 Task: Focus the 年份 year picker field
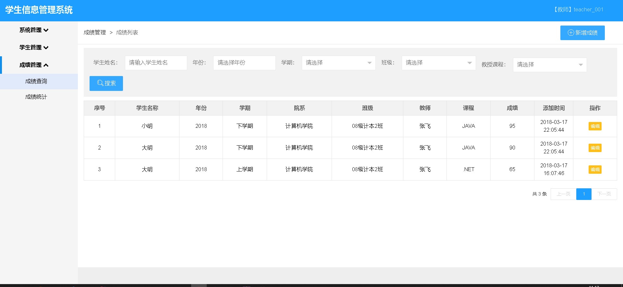click(244, 63)
